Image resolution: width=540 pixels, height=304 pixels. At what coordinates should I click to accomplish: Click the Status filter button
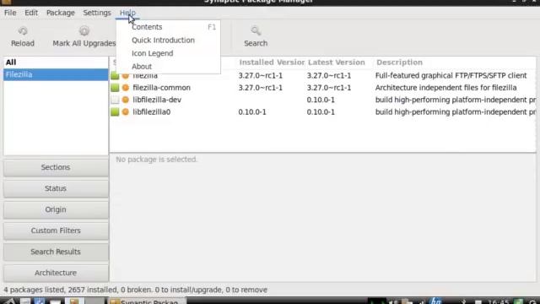point(56,188)
